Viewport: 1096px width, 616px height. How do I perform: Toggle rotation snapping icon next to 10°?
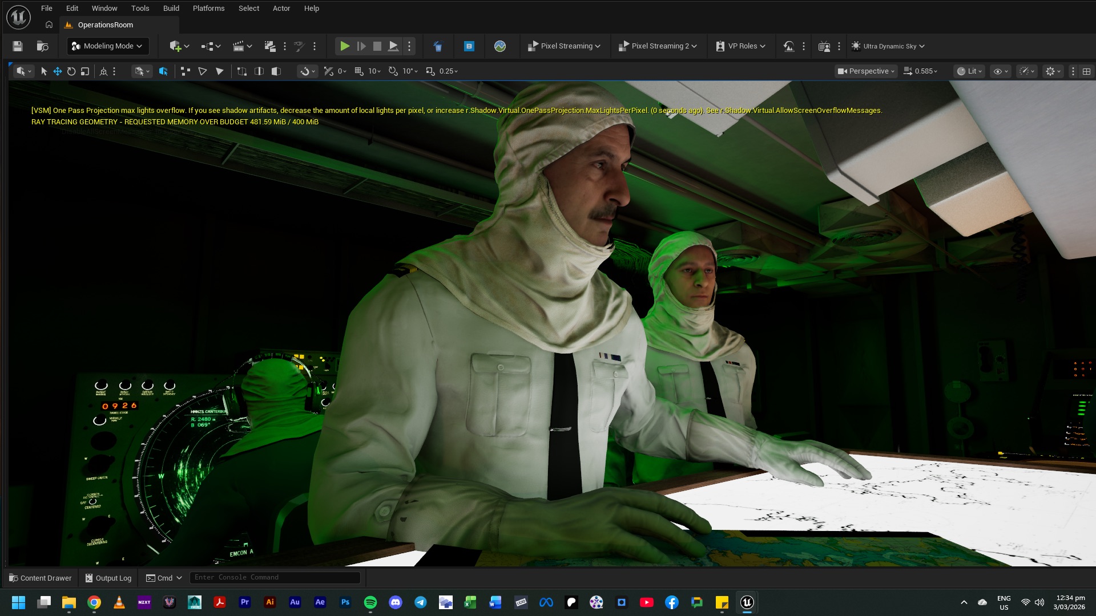[x=393, y=71]
